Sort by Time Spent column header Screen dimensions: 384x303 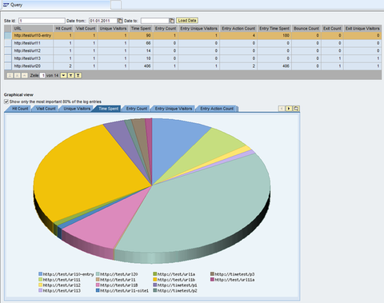click(x=141, y=28)
